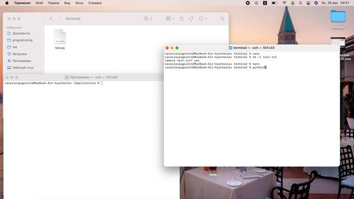Go forward in Finder window
Viewport: 354px width, 199px height.
point(60,19)
